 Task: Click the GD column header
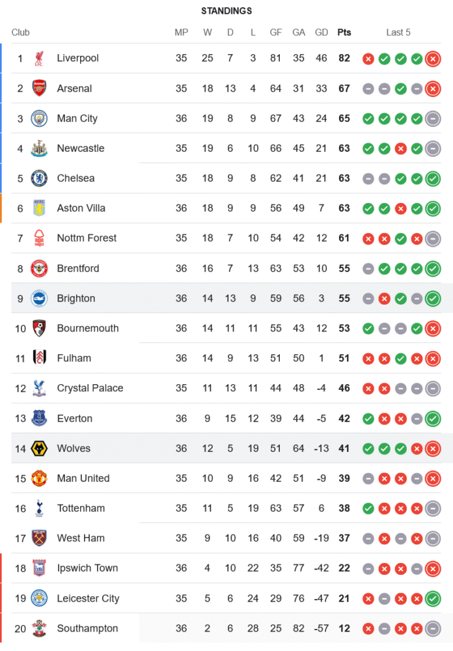(322, 33)
